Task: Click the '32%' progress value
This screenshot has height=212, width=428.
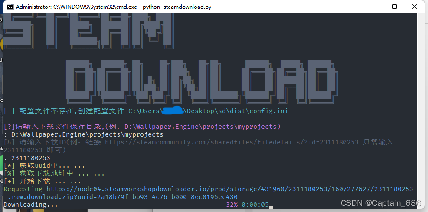Action: [232, 205]
